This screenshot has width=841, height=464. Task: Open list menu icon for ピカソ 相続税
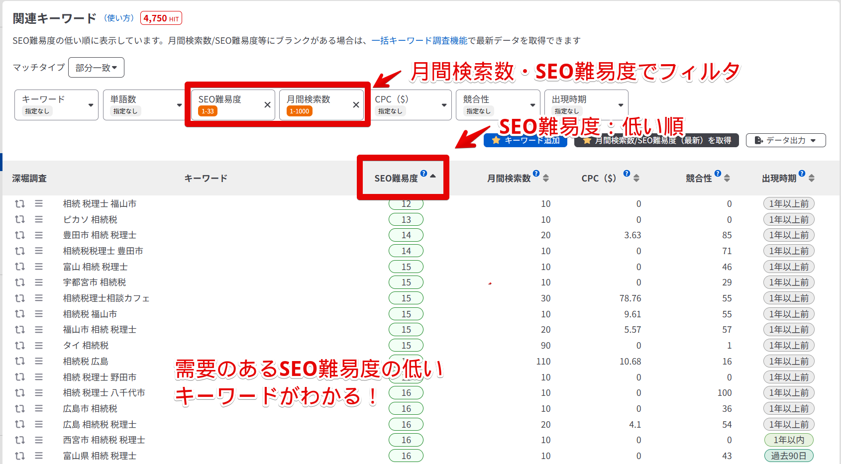pyautogui.click(x=39, y=219)
